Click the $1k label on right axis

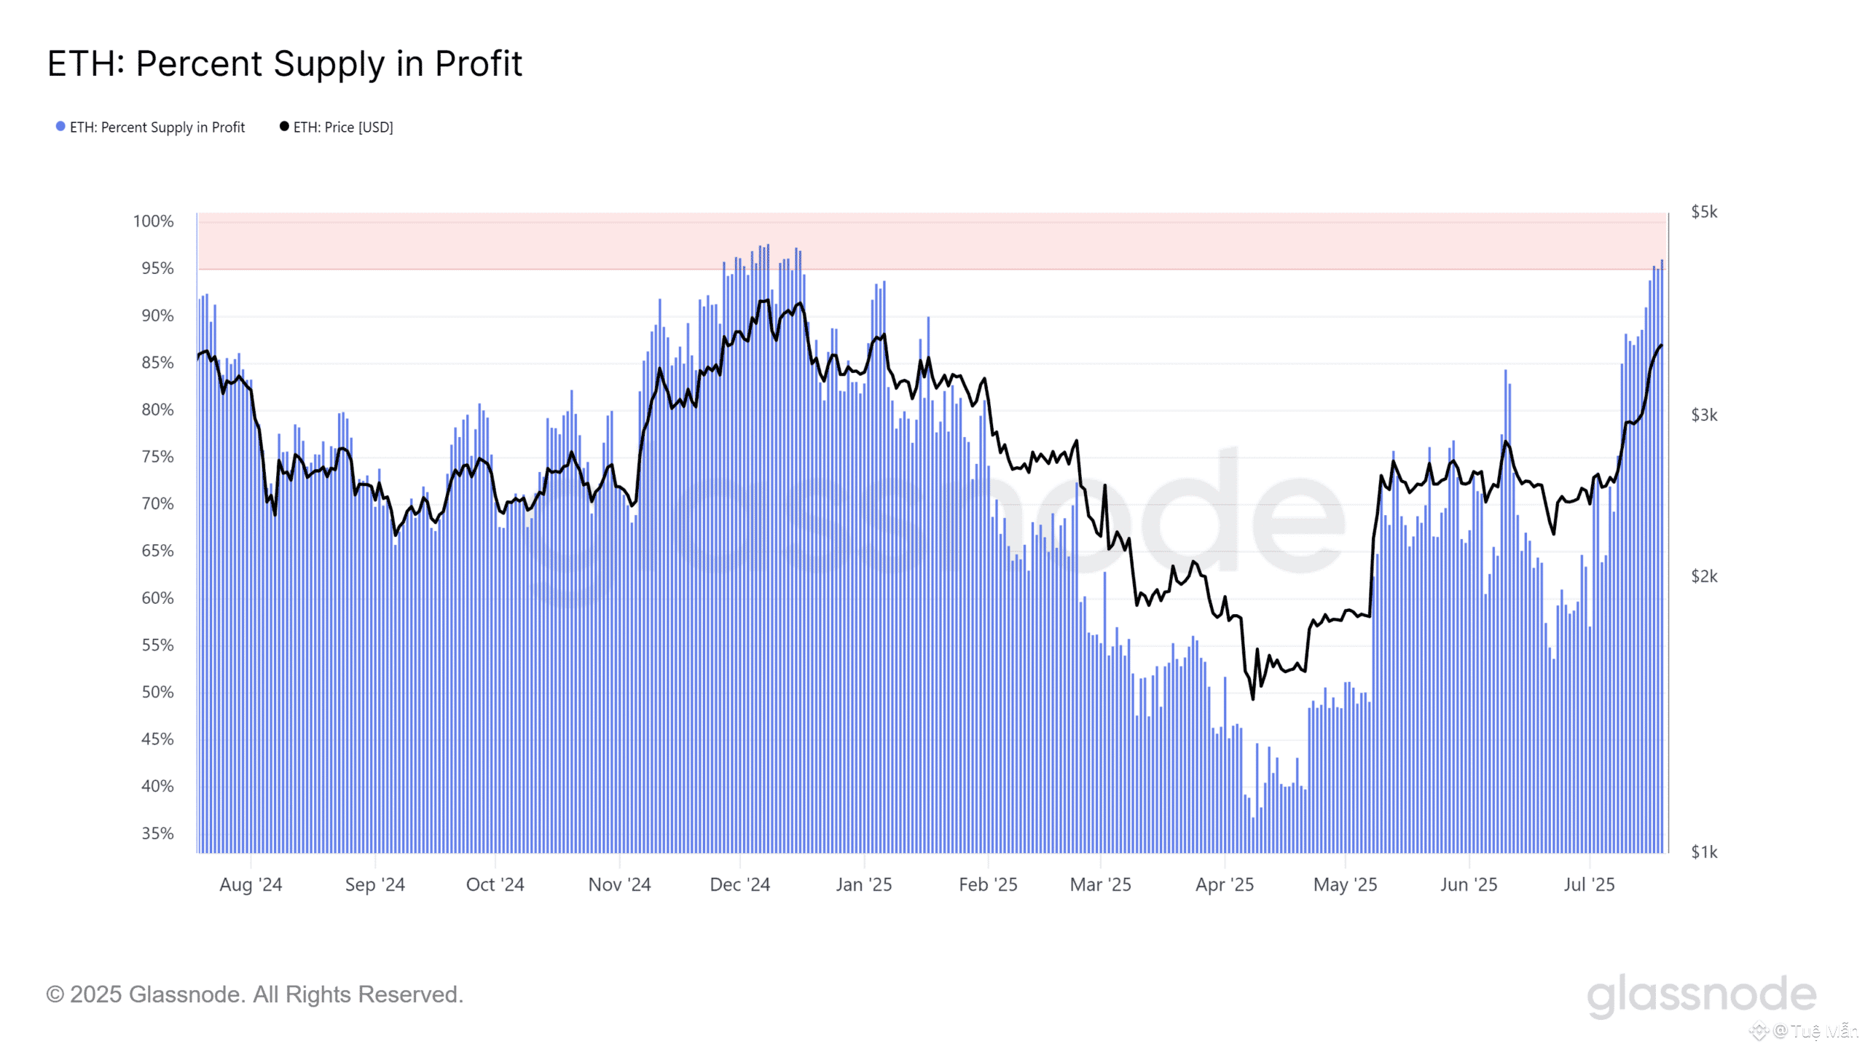click(1704, 852)
